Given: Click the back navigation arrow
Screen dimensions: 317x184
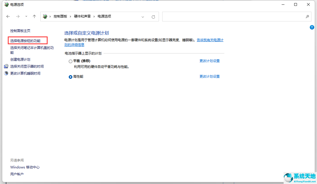Looking at the screenshot, I should (x=8, y=16).
